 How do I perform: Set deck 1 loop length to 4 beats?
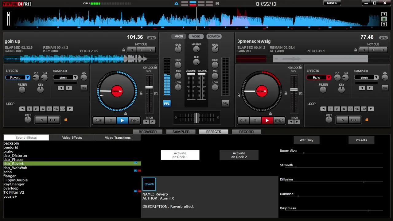pyautogui.click(x=43, y=109)
